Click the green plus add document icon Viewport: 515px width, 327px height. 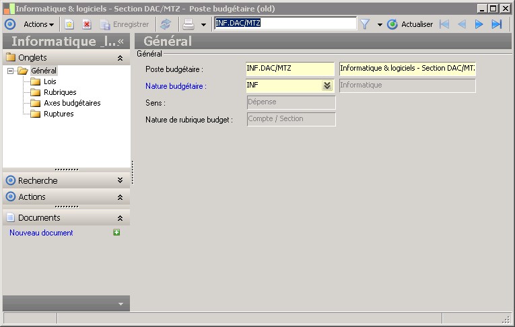(x=116, y=232)
